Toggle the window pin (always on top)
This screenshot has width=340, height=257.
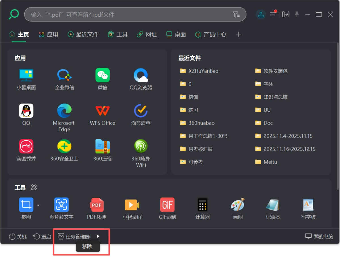point(297,14)
